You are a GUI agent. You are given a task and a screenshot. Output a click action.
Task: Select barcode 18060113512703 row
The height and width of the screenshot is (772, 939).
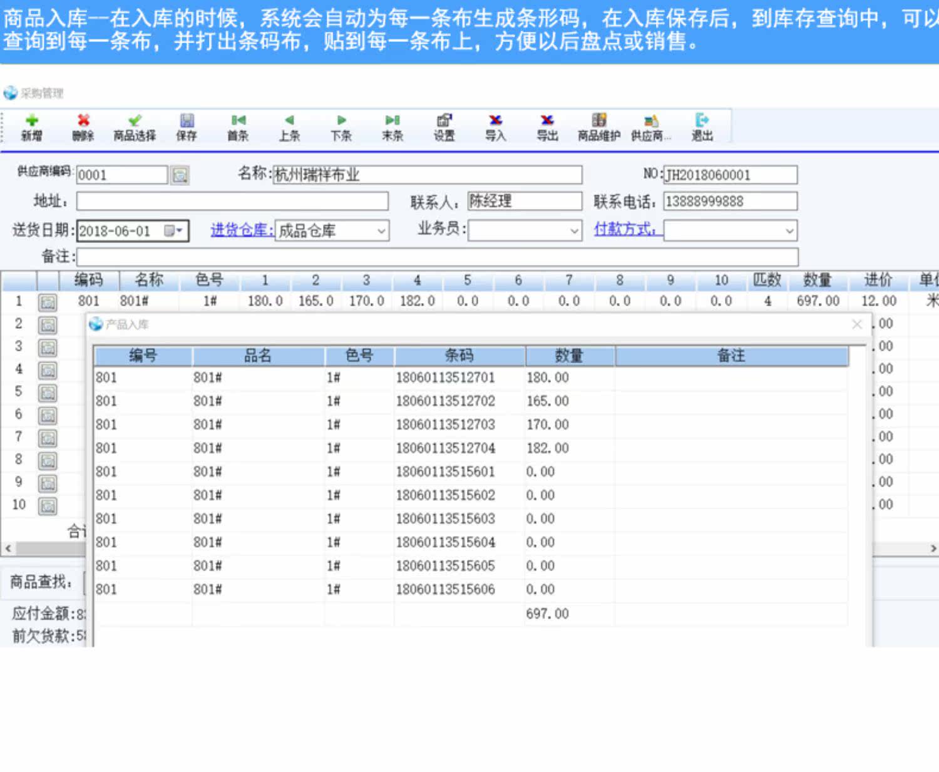(471, 425)
